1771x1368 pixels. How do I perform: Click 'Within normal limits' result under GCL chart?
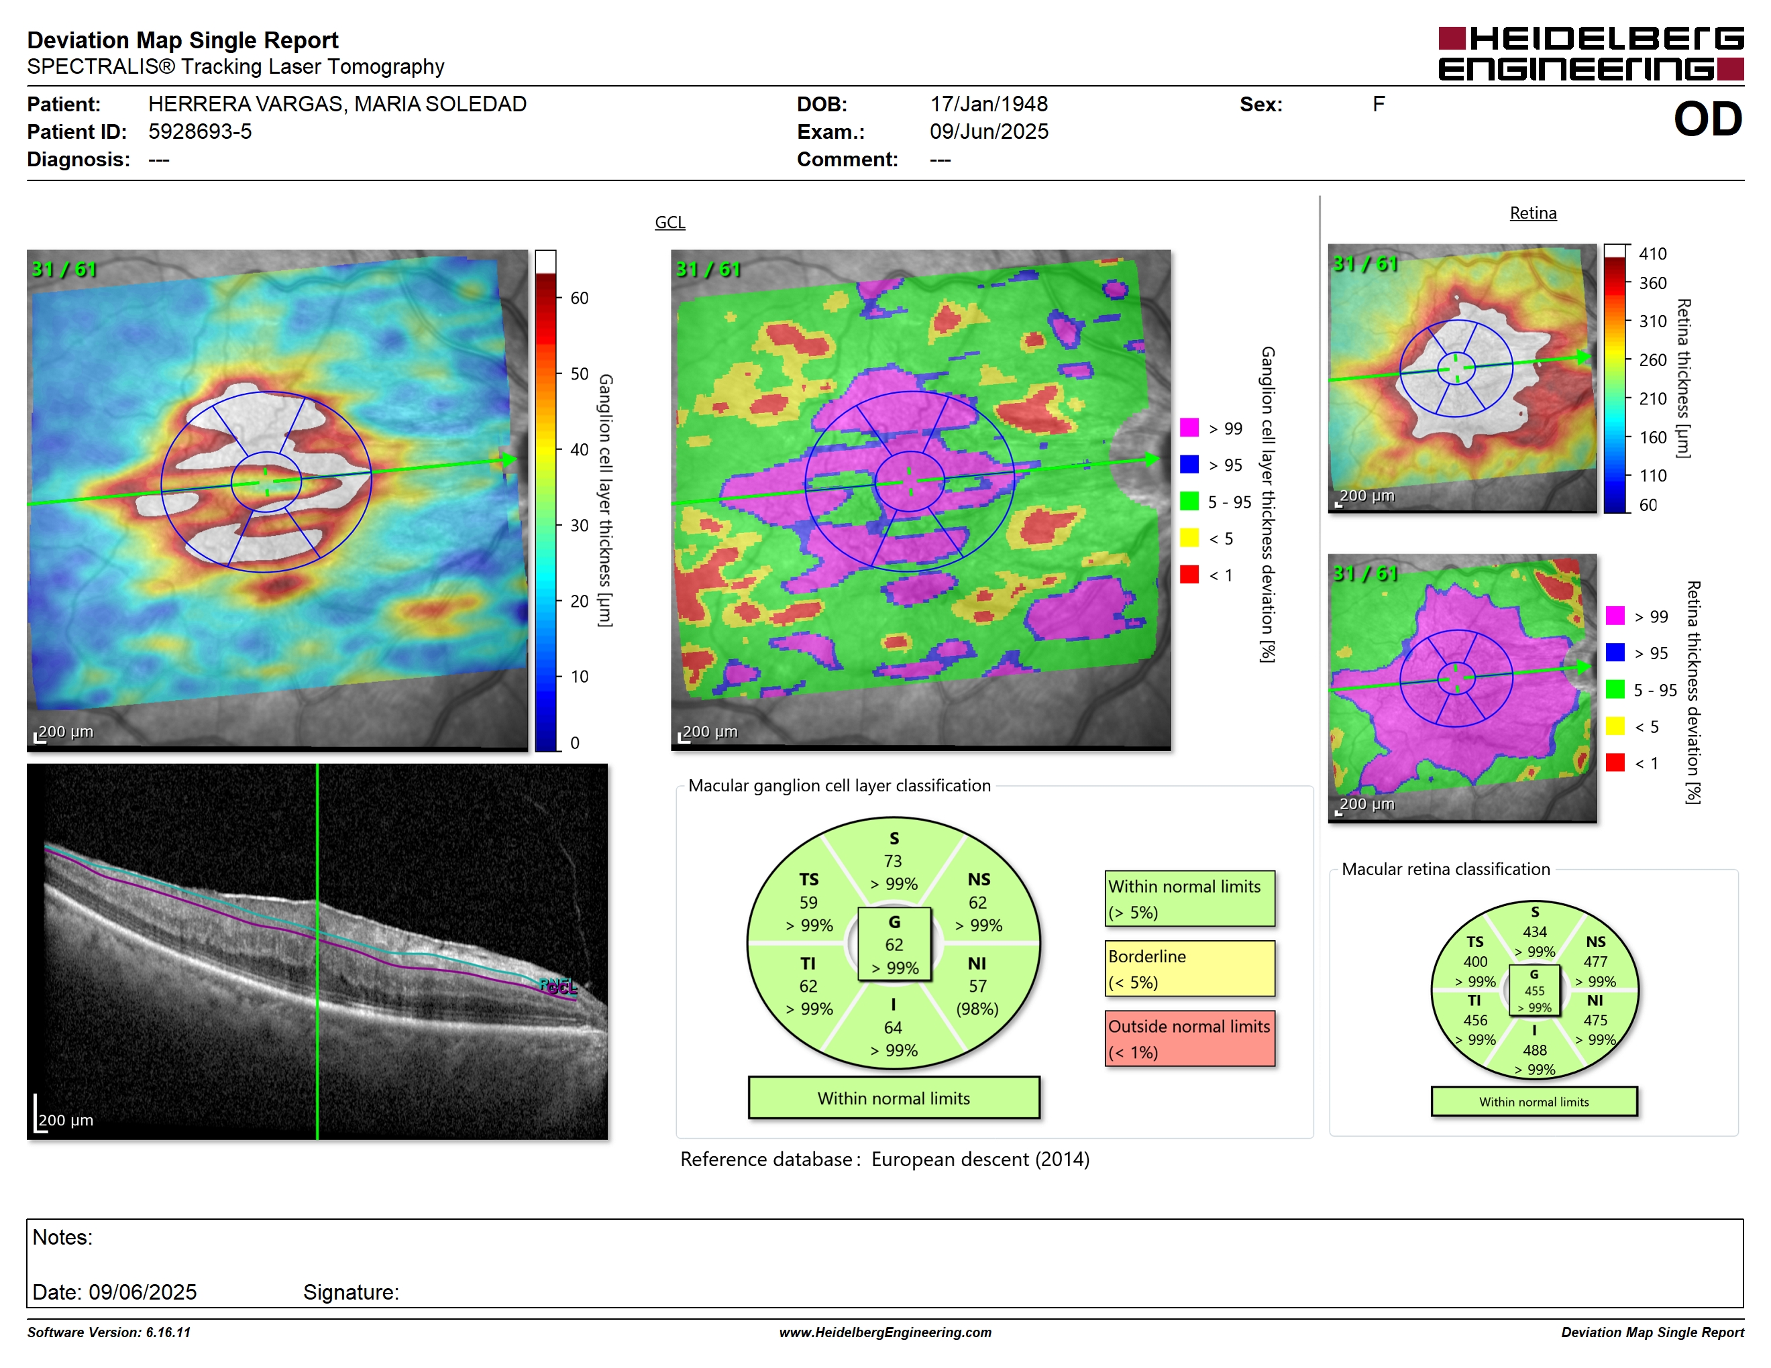tap(894, 1098)
